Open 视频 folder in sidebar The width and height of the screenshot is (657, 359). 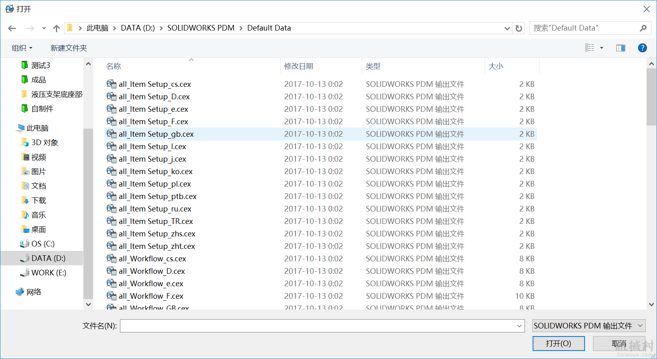pyautogui.click(x=39, y=157)
